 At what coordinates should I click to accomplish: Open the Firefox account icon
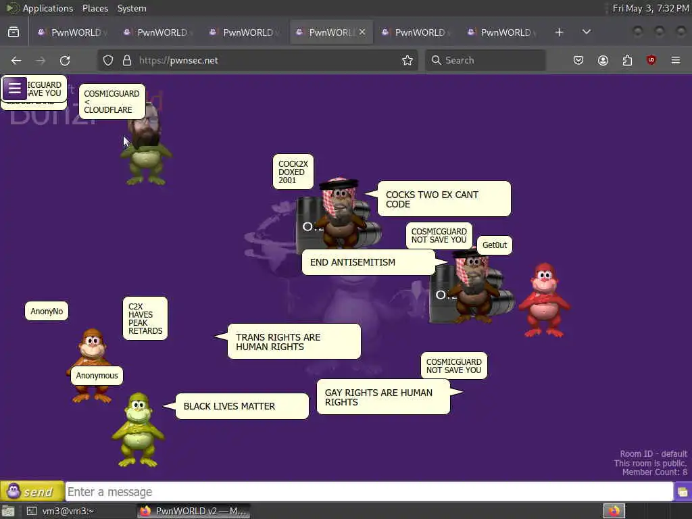point(603,60)
